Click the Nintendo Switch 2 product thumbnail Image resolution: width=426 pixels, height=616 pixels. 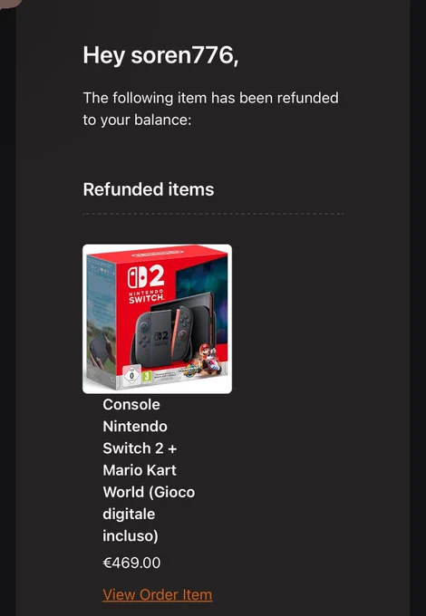pyautogui.click(x=157, y=319)
